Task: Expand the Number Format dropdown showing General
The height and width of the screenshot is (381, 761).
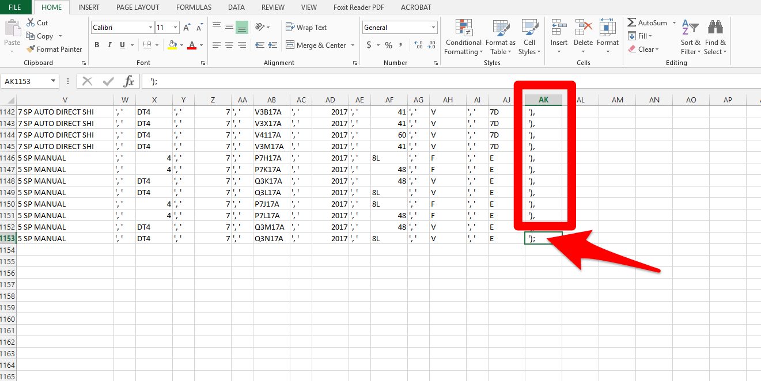Action: [432, 27]
